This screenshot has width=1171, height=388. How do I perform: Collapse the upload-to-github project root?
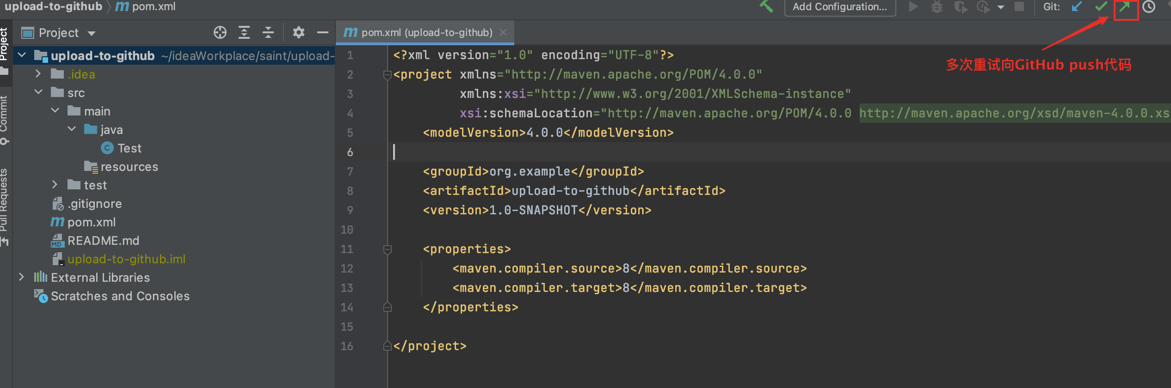point(22,55)
